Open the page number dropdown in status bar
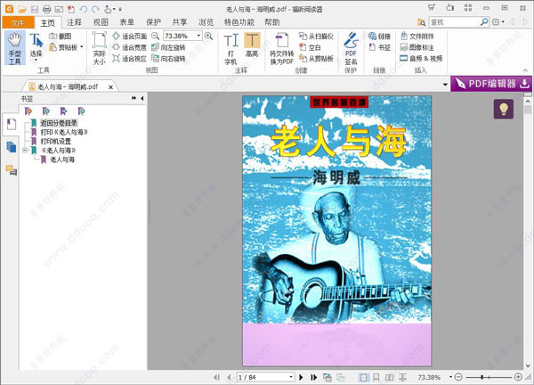 pyautogui.click(x=291, y=377)
